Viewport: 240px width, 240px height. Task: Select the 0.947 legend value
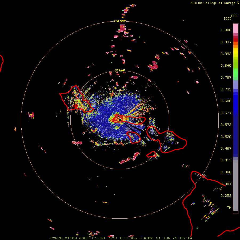click(x=226, y=42)
